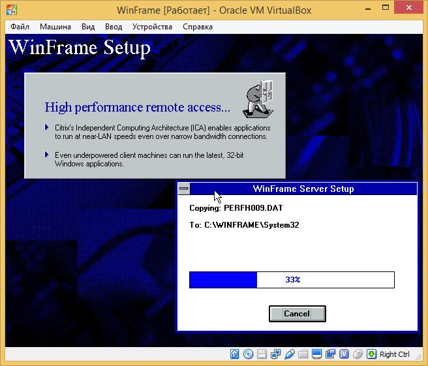
Task: Click the USB devices status icon
Action: point(289,354)
